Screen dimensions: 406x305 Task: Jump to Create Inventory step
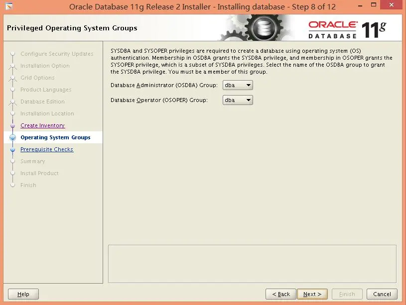43,125
